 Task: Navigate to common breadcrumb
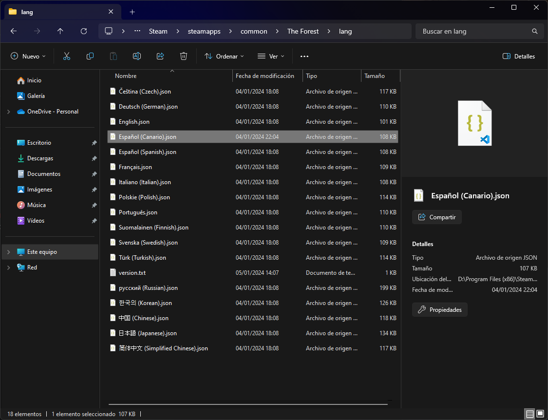(x=254, y=31)
